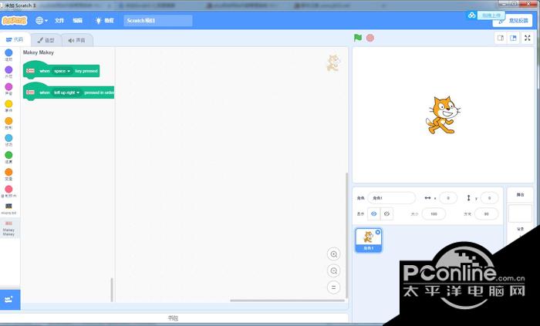Click the sprite x position field
Image resolution: width=540 pixels, height=326 pixels.
tap(448, 198)
